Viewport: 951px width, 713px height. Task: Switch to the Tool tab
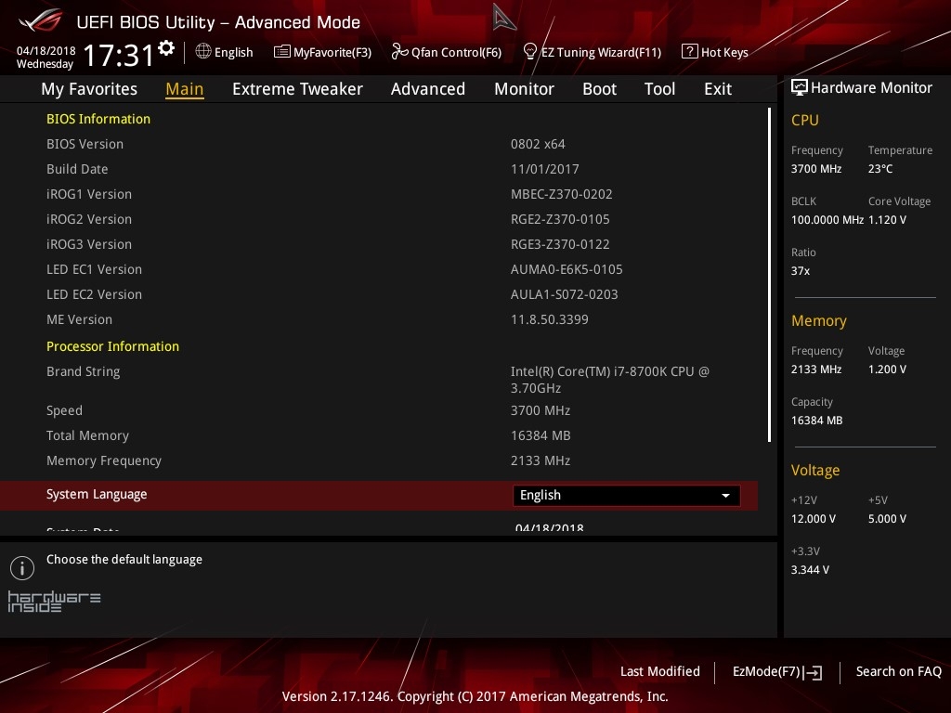pos(659,89)
